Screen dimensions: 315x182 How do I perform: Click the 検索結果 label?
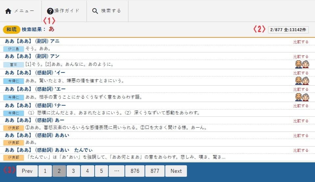point(34,29)
